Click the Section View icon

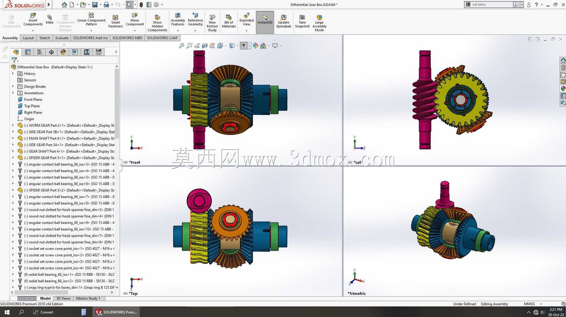[205, 46]
